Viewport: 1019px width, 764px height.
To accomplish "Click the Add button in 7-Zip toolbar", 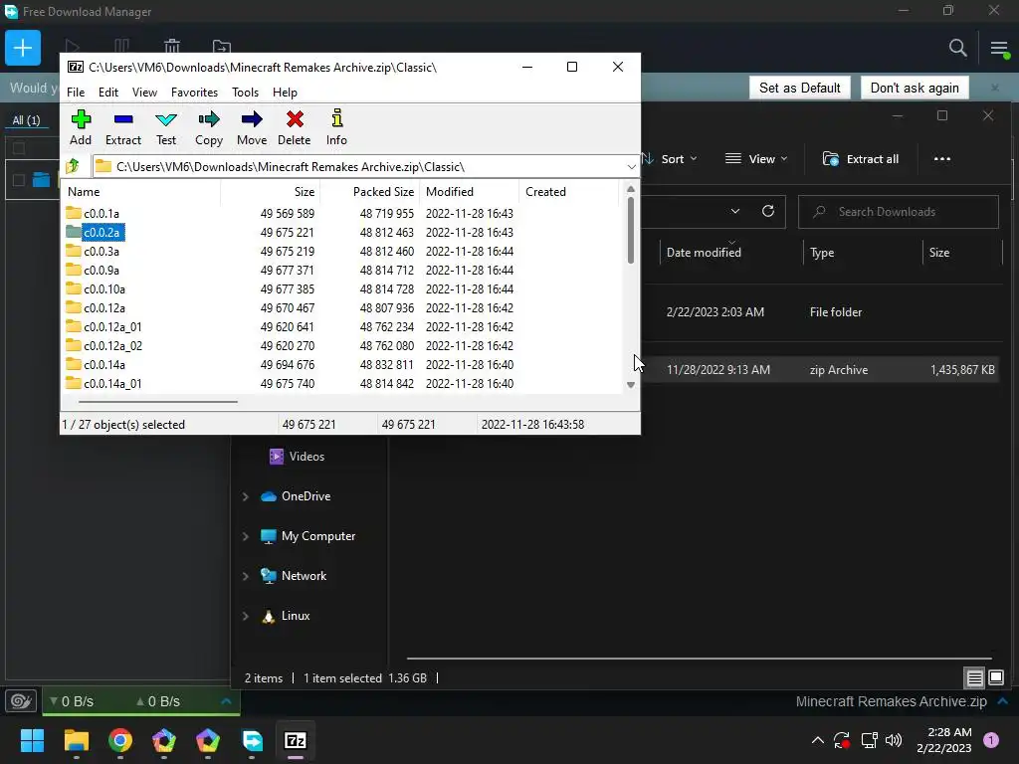I will pos(81,127).
